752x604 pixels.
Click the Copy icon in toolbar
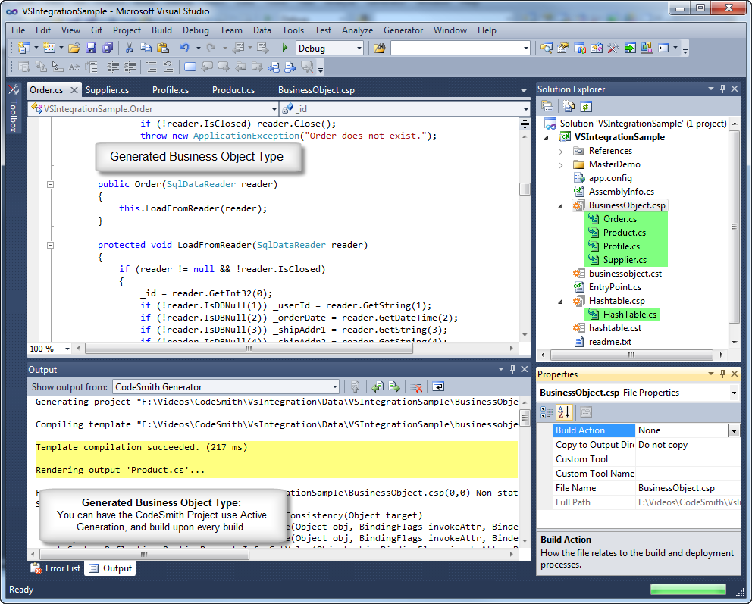pyautogui.click(x=146, y=48)
